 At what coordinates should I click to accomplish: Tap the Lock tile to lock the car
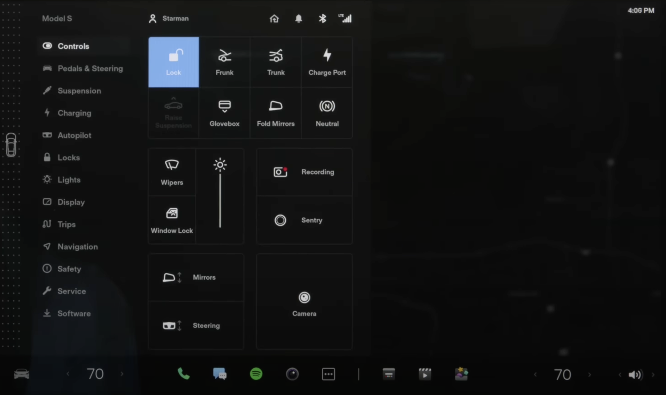pyautogui.click(x=174, y=62)
